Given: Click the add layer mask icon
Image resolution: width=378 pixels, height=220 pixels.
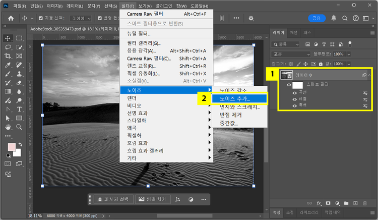Looking at the screenshot, I should [x=328, y=203].
